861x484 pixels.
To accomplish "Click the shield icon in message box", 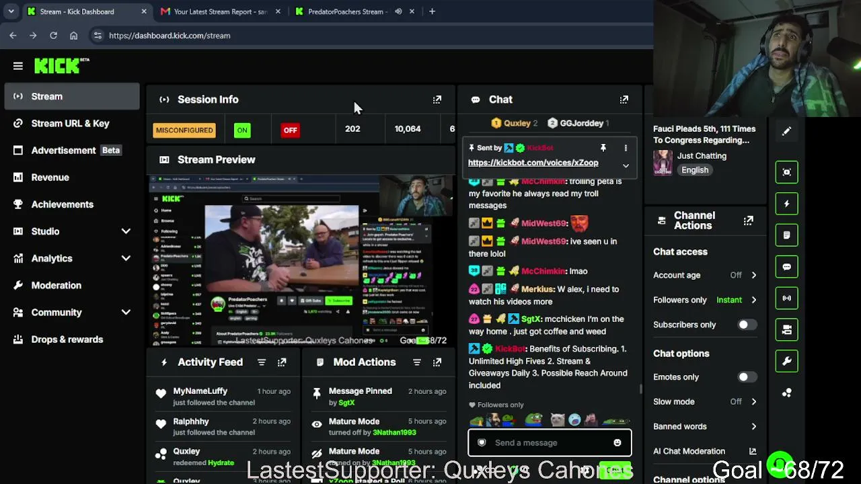I will 482,442.
